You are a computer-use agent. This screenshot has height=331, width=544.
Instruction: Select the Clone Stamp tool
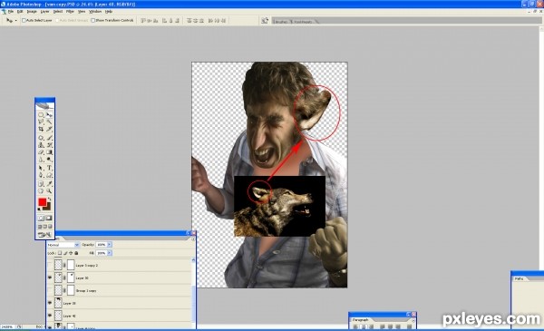41,145
